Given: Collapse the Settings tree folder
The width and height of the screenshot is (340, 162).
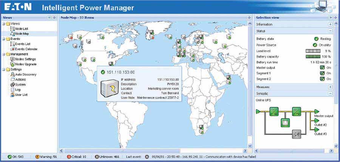Looking at the screenshot, I should (x=3, y=69).
